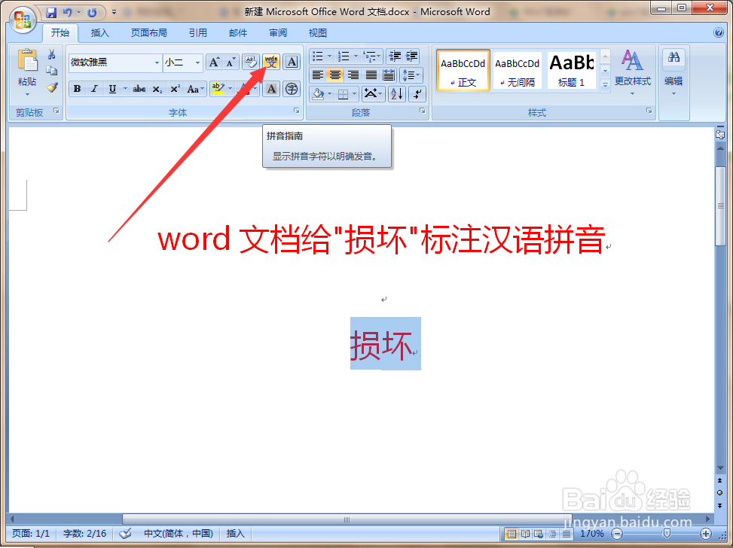Screen dimensions: 733x548
Task: Select Print Layout view
Action: (x=512, y=534)
